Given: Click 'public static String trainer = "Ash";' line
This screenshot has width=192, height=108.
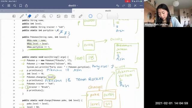Looking at the screenshot, I should [x=43, y=27].
